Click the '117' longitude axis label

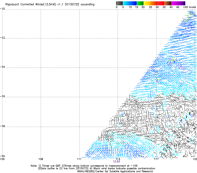coord(156,159)
